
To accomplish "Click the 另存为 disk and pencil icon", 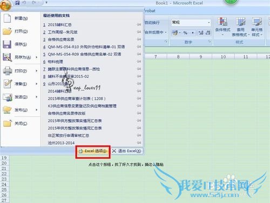I will tap(7, 57).
